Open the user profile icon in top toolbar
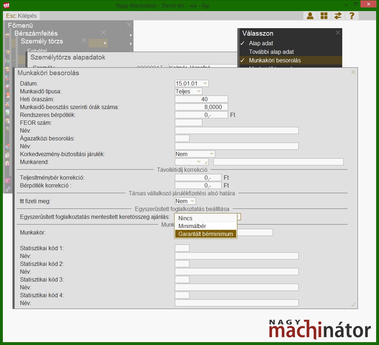The height and width of the screenshot is (345, 379). (310, 16)
